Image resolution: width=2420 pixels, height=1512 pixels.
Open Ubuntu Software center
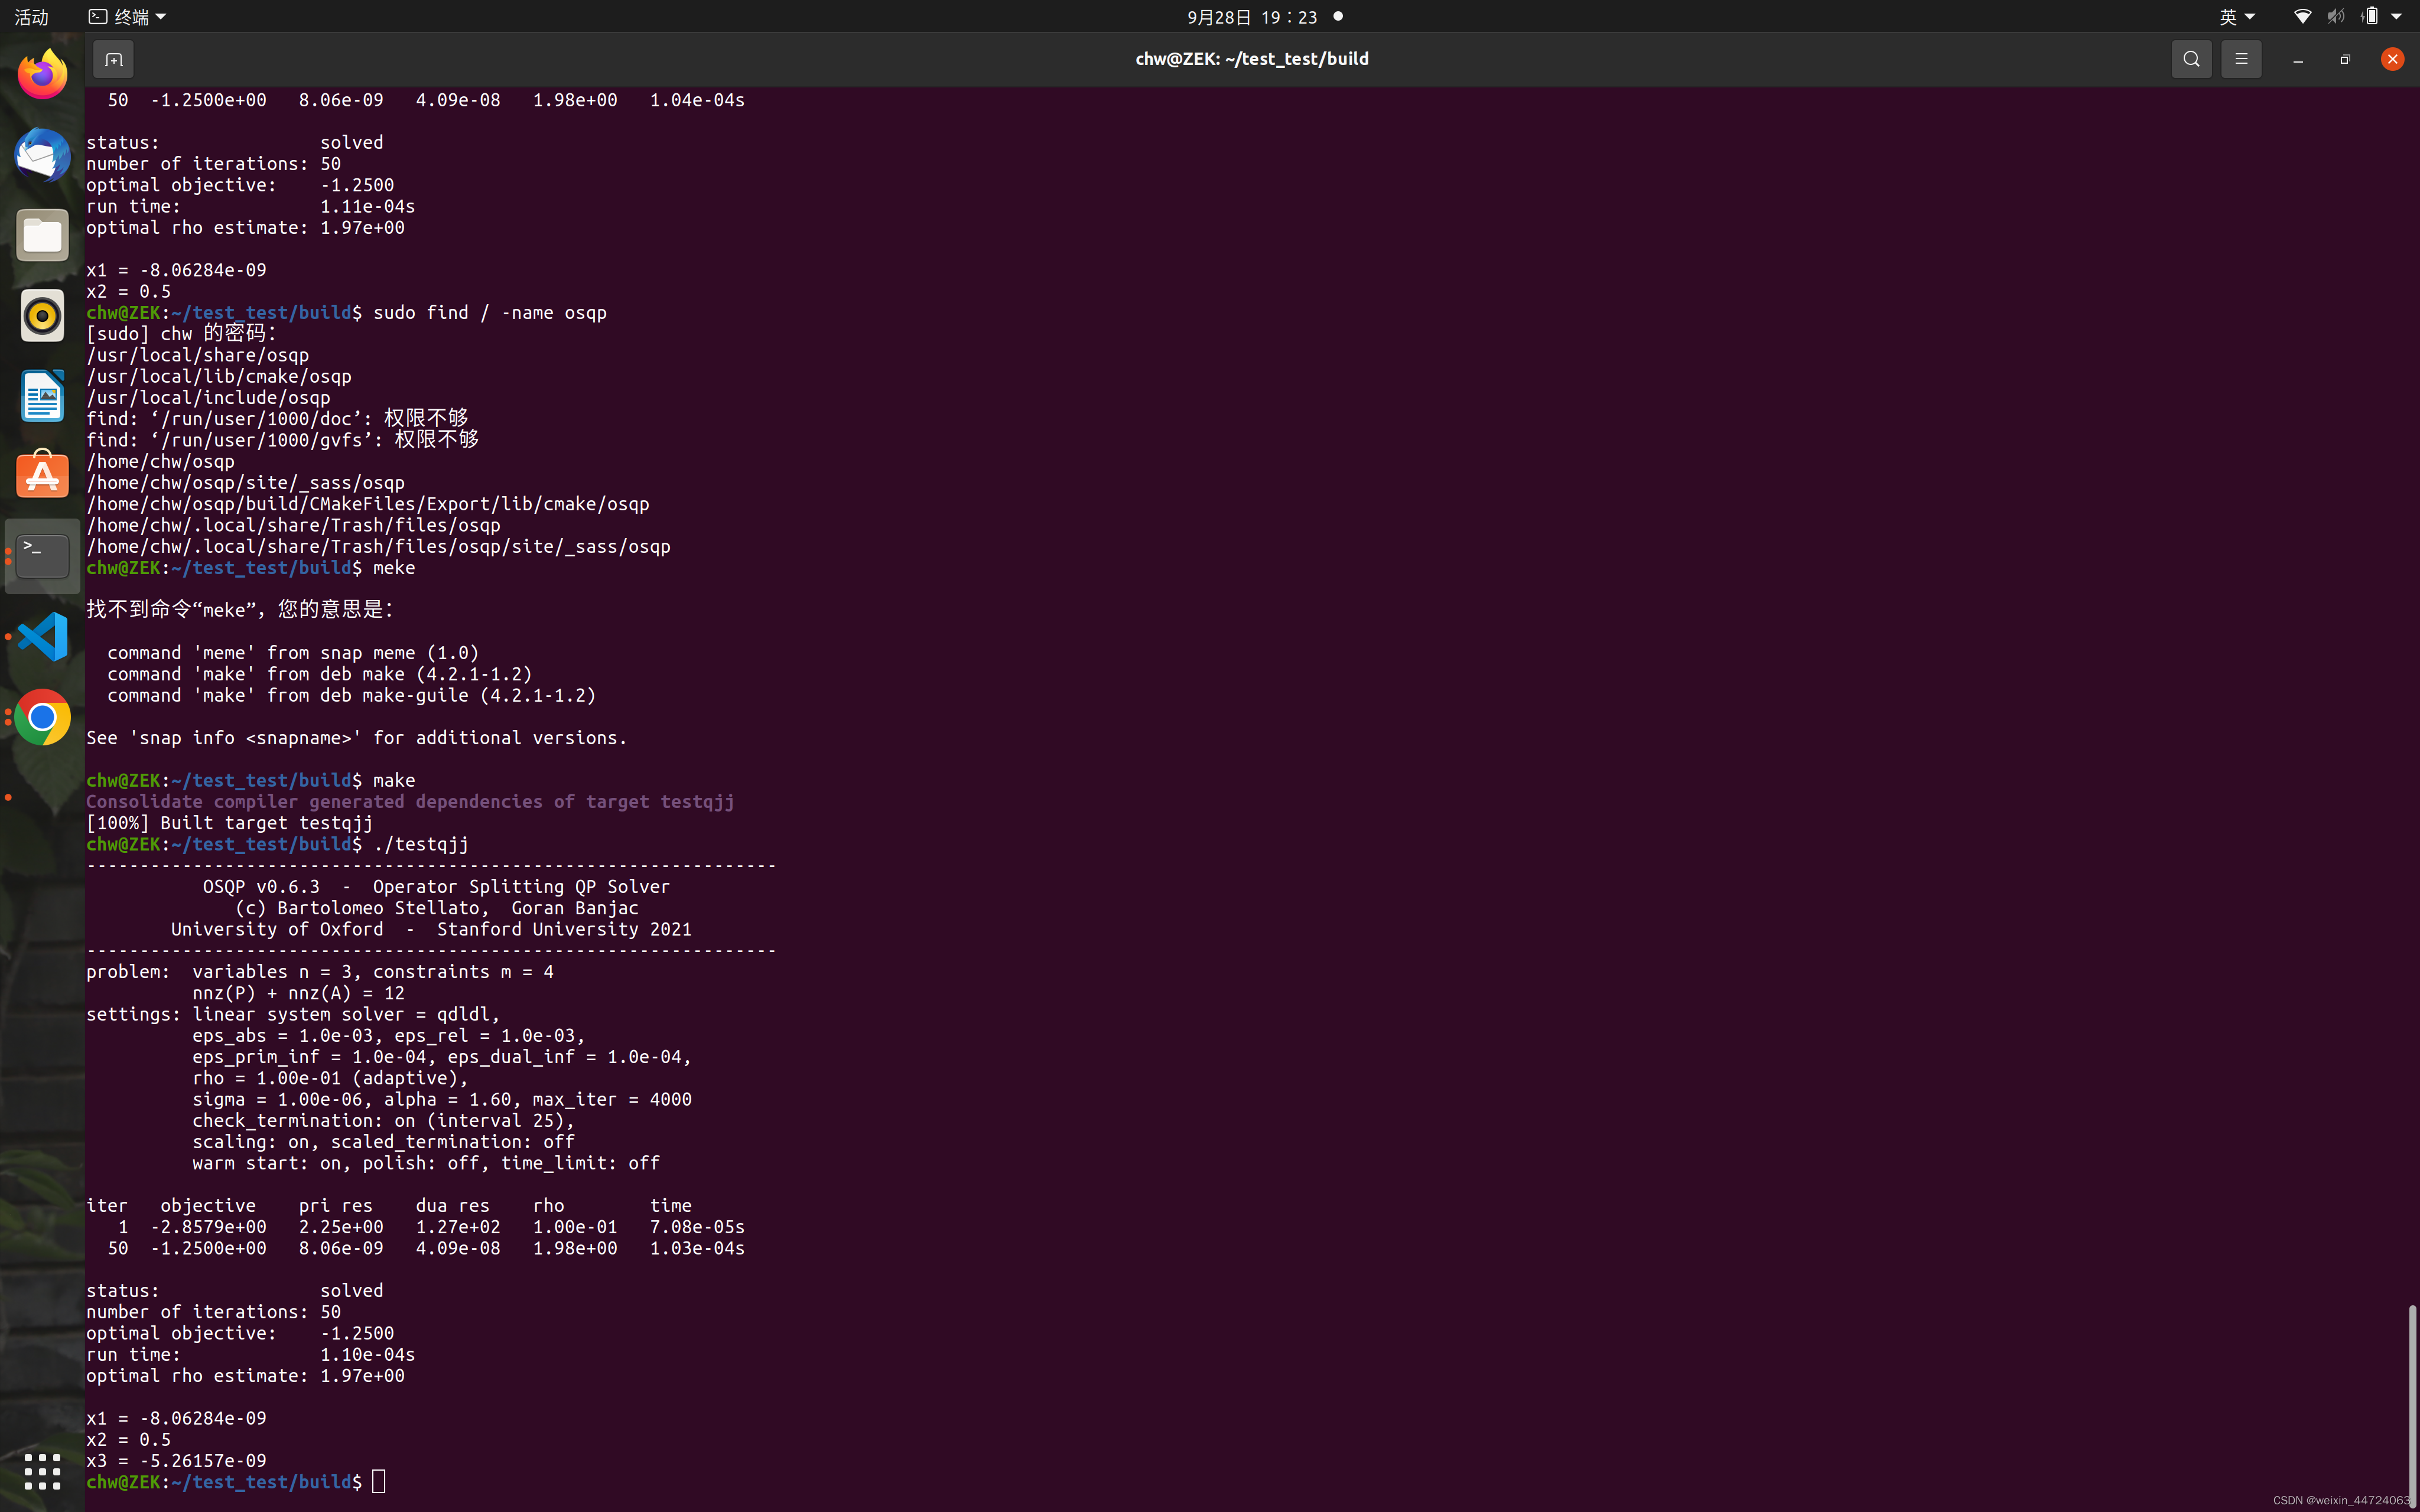(41, 475)
